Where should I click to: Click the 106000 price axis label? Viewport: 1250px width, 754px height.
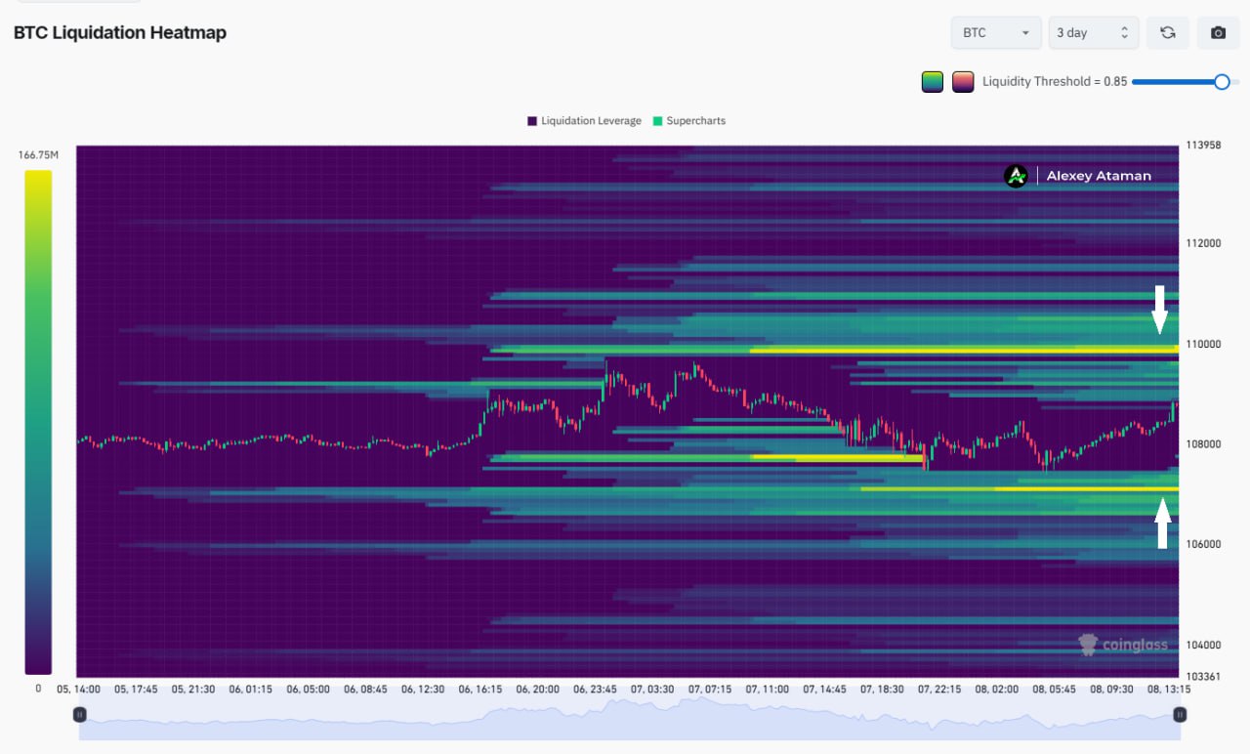(1203, 545)
